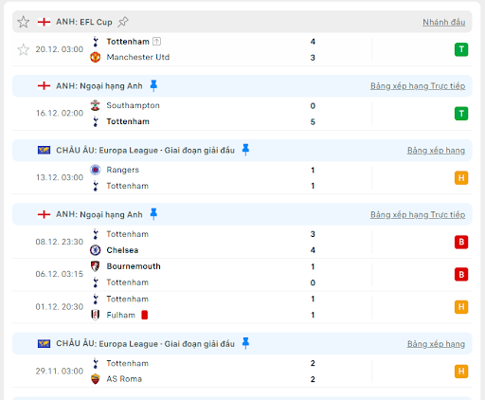Unpin the bottom Europa League section
Image resolution: width=485 pixels, height=400 pixels.
coord(245,343)
